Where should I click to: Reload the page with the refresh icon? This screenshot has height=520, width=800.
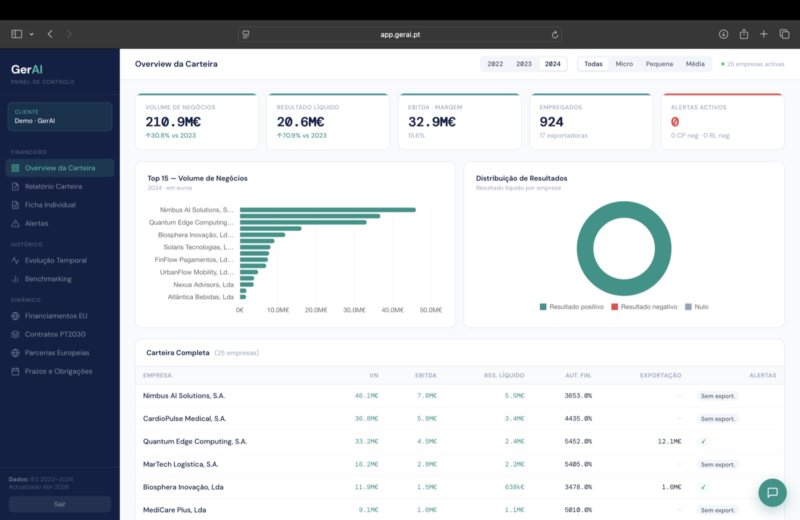pos(554,34)
